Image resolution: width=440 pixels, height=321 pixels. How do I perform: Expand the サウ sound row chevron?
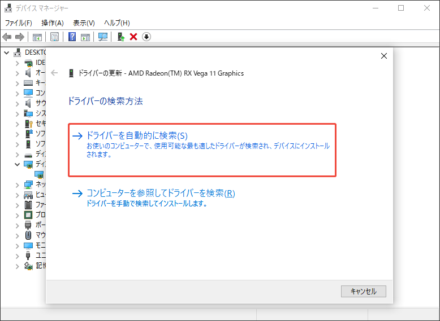[x=18, y=104]
